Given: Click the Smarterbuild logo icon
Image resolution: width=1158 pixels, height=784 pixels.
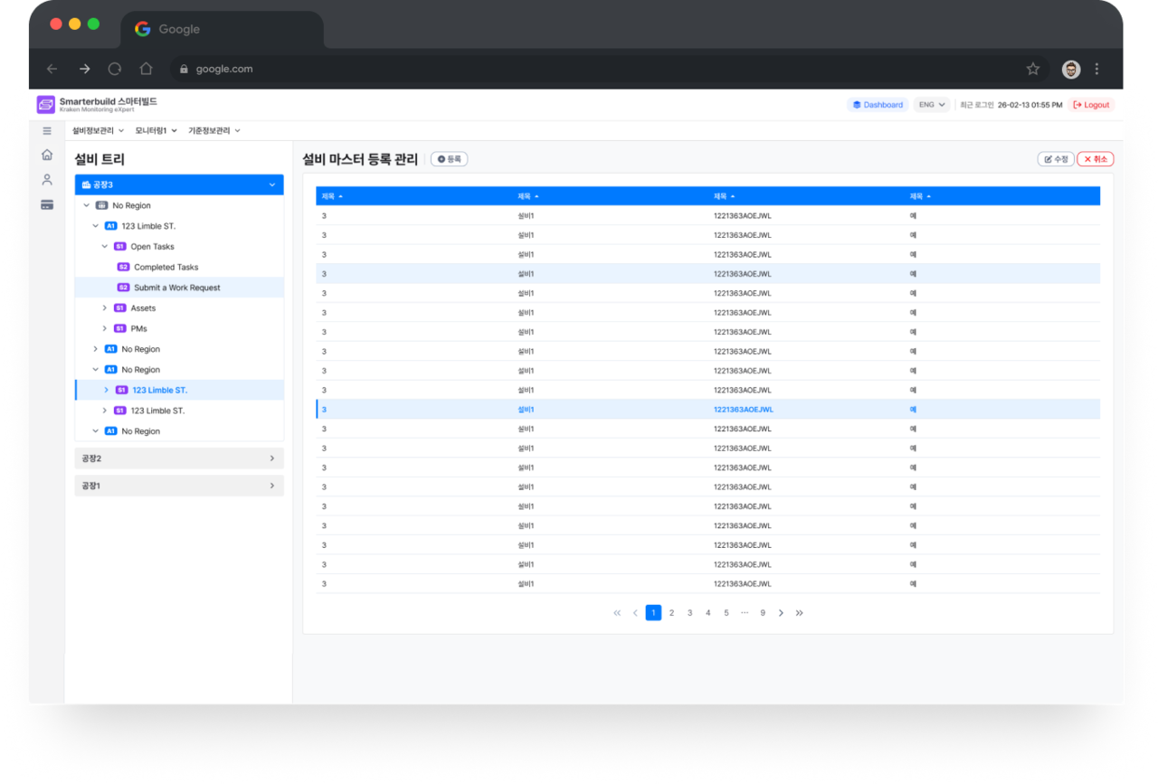Looking at the screenshot, I should tap(46, 105).
